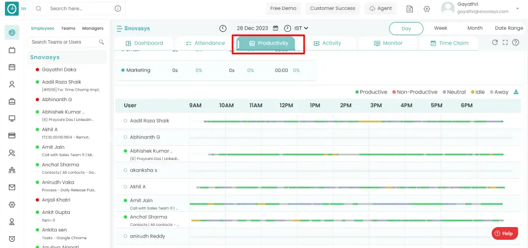
Task: Select the Week view
Action: pos(441,28)
